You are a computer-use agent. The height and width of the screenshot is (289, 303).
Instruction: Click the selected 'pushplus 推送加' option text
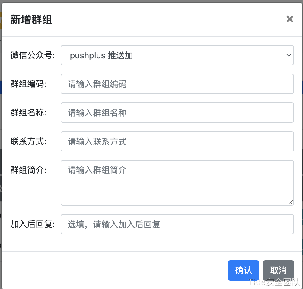pyautogui.click(x=101, y=56)
